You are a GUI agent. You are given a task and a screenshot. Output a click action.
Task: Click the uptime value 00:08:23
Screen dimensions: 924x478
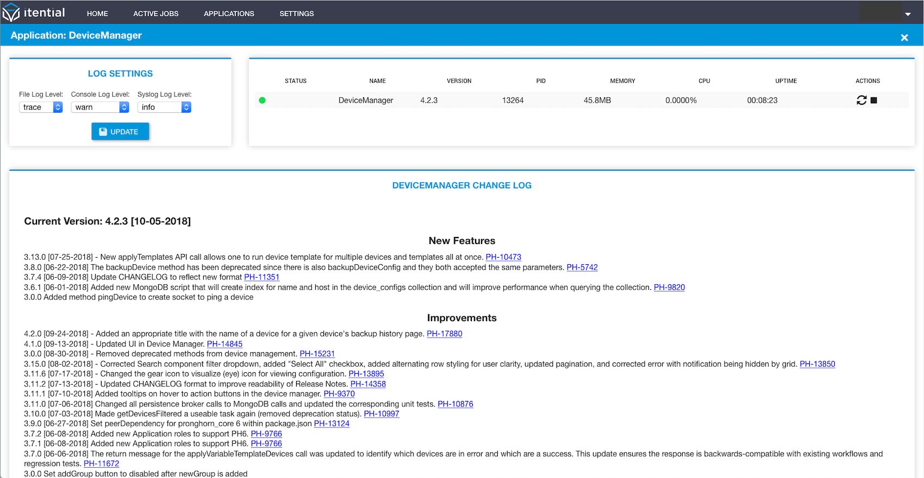(762, 100)
